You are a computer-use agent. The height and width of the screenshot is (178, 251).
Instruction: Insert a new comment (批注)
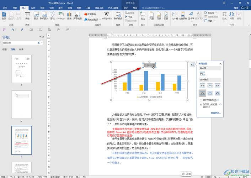pyautogui.click(x=143, y=16)
